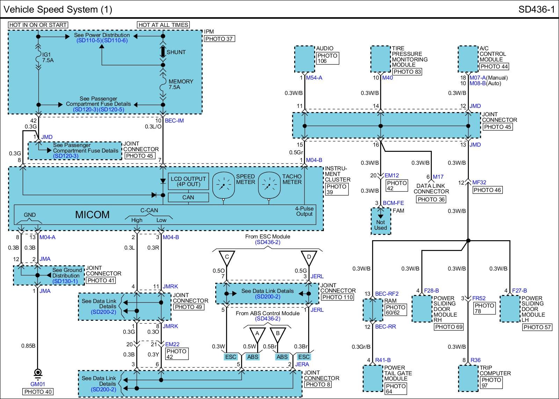
Task: Open the PHOTO 40 ground reference
Action: [x=38, y=392]
